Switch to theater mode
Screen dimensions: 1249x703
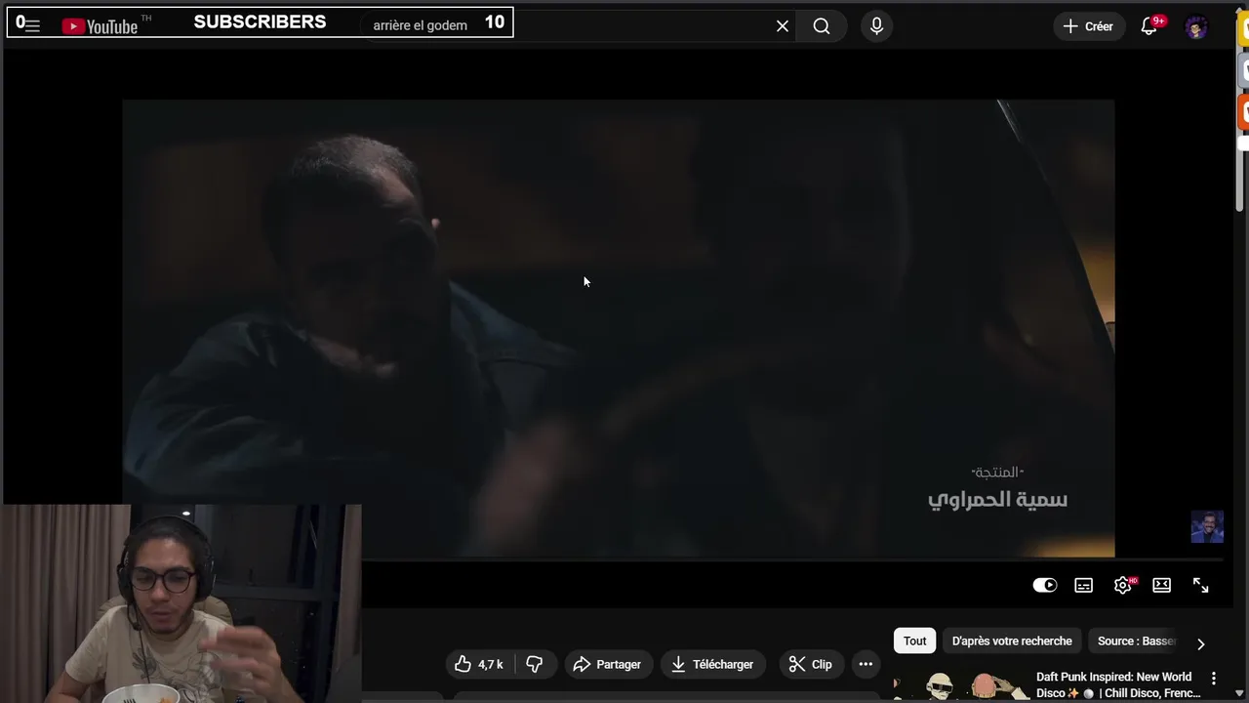coord(1161,585)
